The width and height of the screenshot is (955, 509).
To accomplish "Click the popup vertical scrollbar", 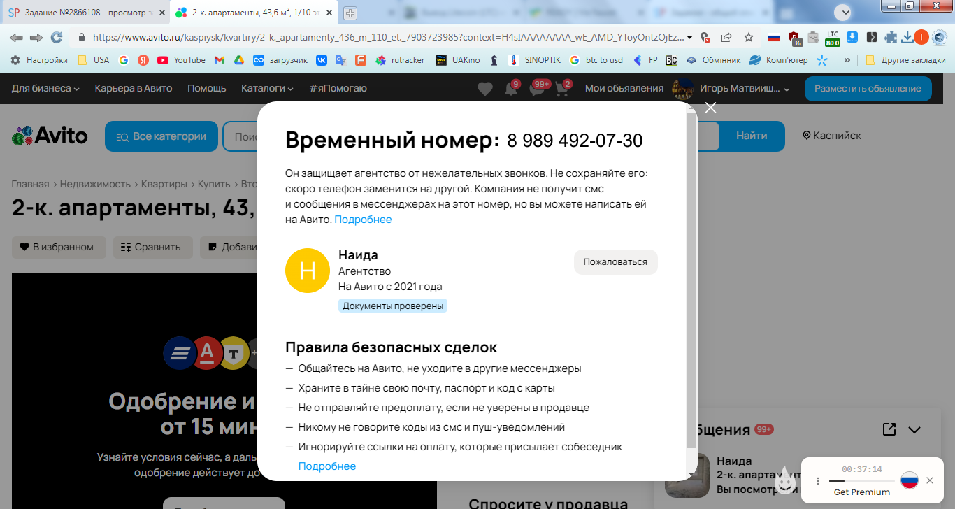I will [692, 280].
